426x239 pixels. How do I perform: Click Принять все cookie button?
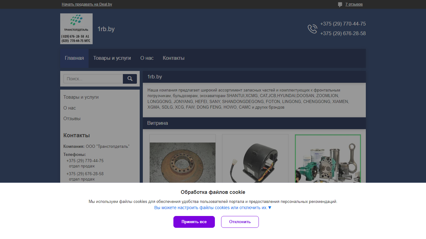tap(194, 222)
